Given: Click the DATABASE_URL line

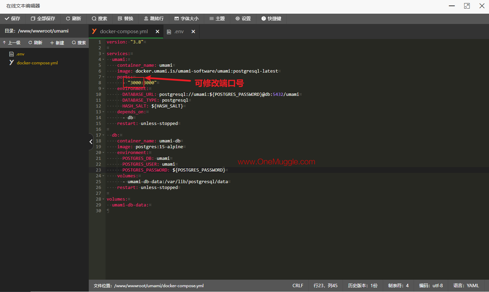Looking at the screenshot, I should (x=210, y=94).
